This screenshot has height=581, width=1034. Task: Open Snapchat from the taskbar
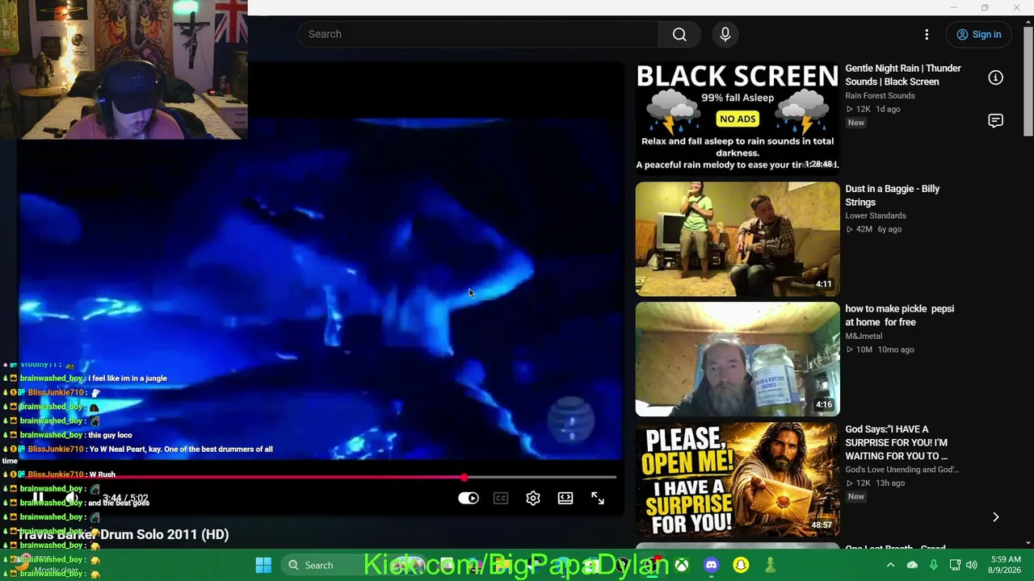click(x=741, y=565)
